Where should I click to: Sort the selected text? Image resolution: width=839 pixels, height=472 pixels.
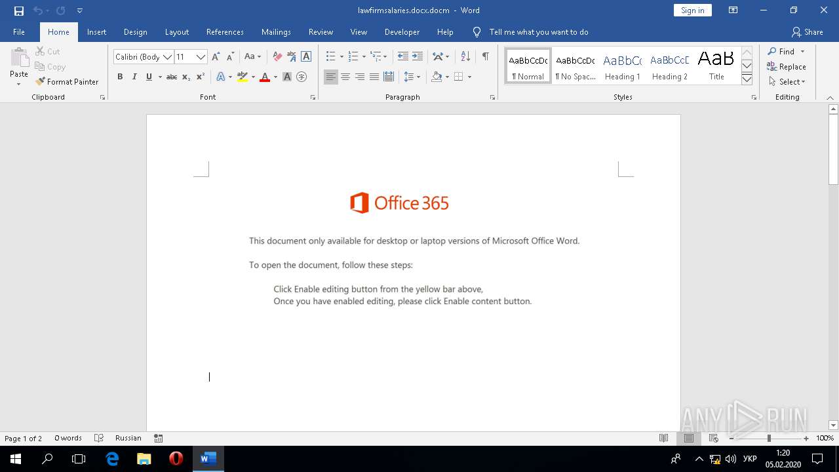pos(465,57)
